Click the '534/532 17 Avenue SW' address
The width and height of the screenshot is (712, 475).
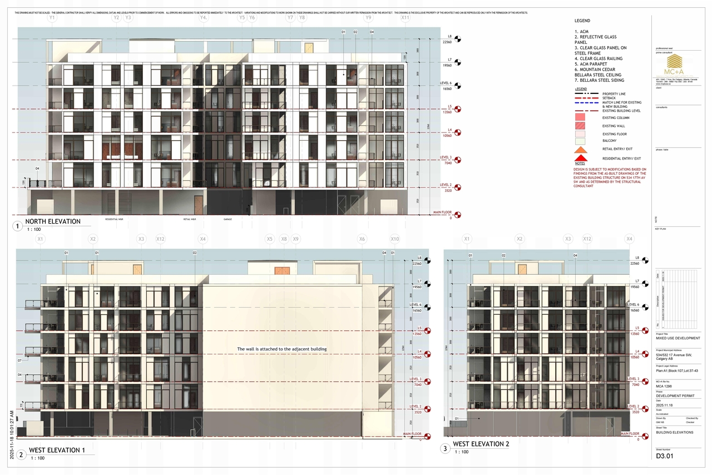tap(674, 355)
